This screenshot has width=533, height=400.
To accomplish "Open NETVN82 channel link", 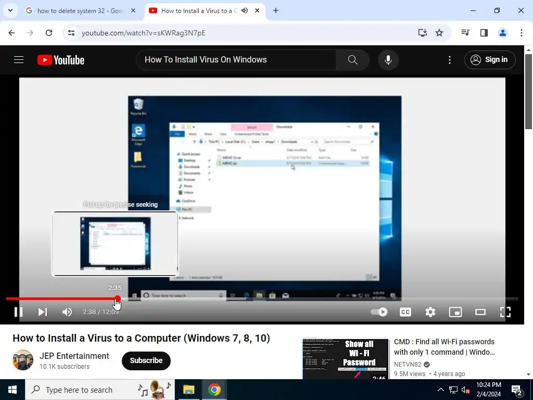I will pos(408,364).
